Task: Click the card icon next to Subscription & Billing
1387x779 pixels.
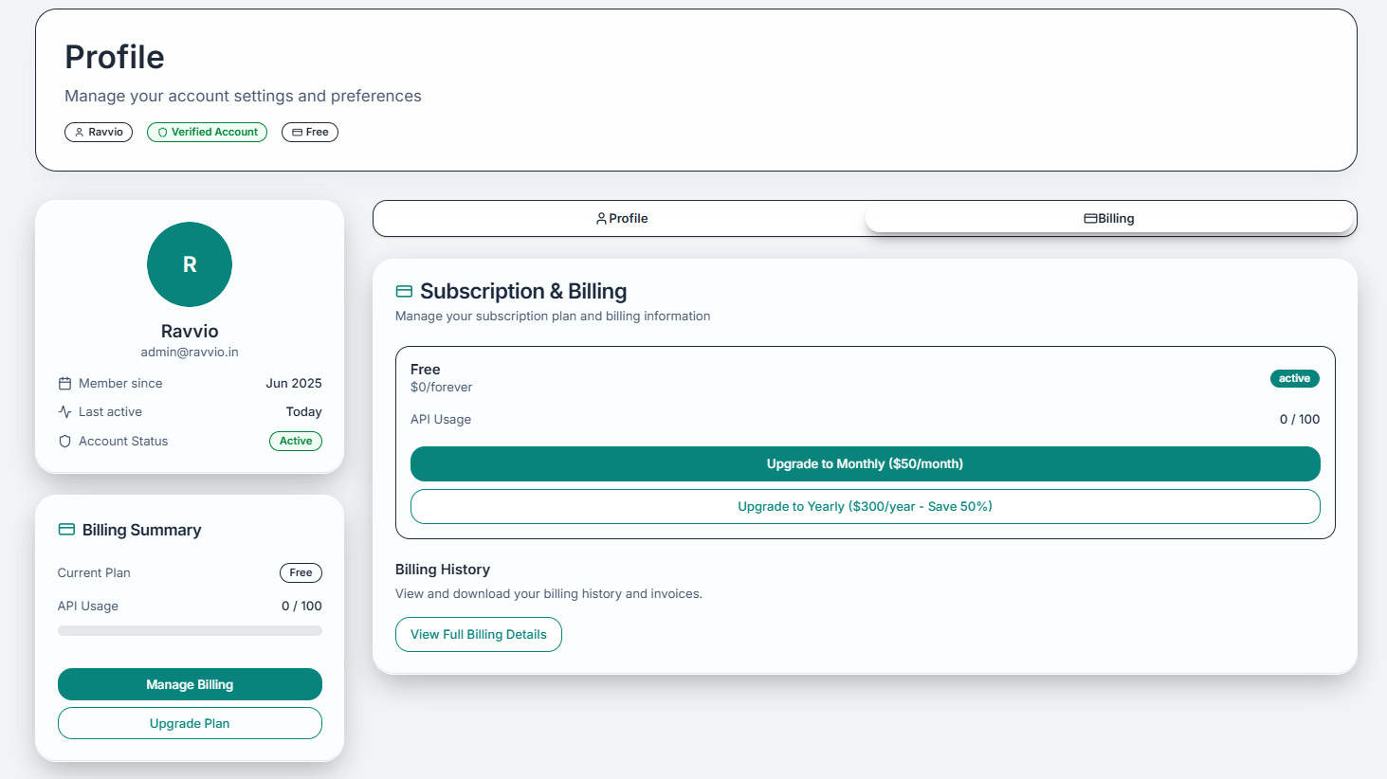Action: click(404, 291)
